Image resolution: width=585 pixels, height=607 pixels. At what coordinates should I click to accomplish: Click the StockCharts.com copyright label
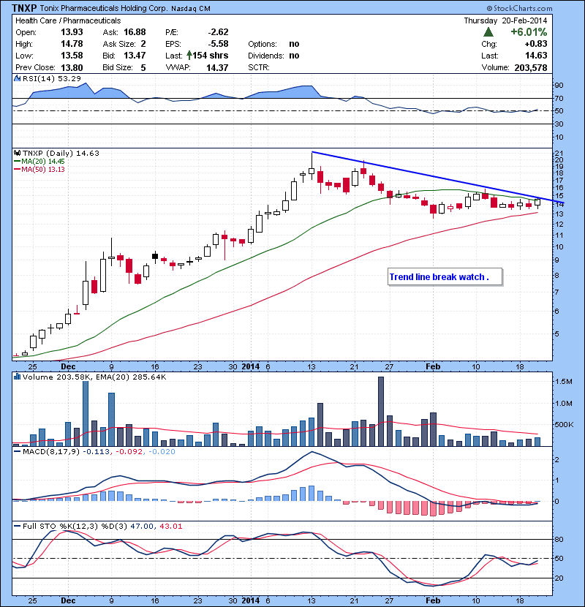519,8
